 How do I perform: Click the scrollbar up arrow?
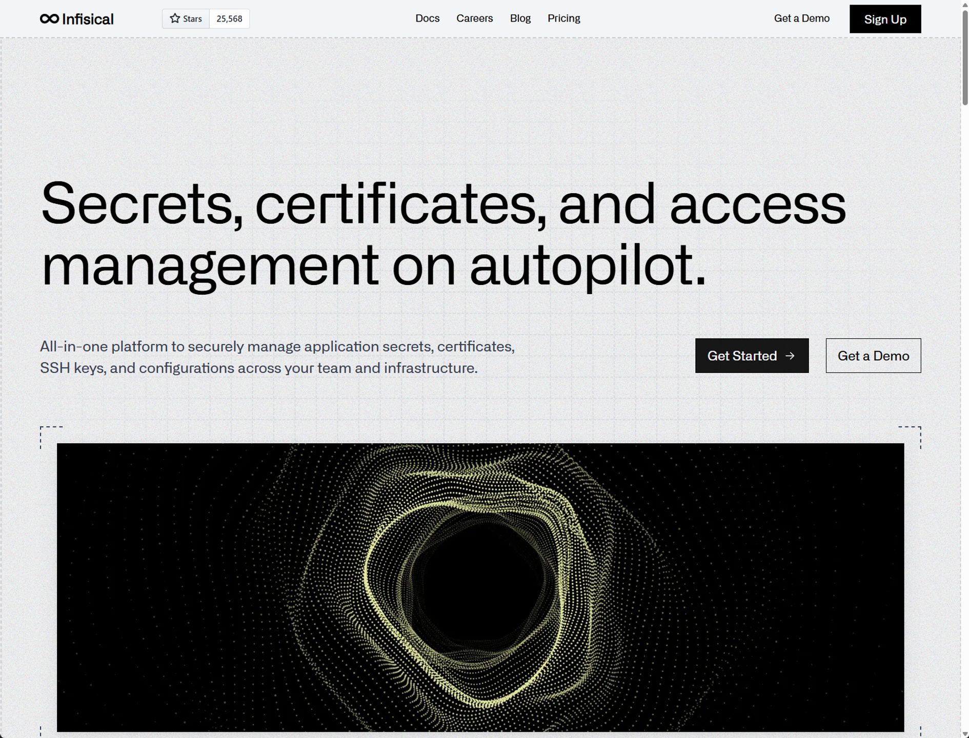(965, 4)
